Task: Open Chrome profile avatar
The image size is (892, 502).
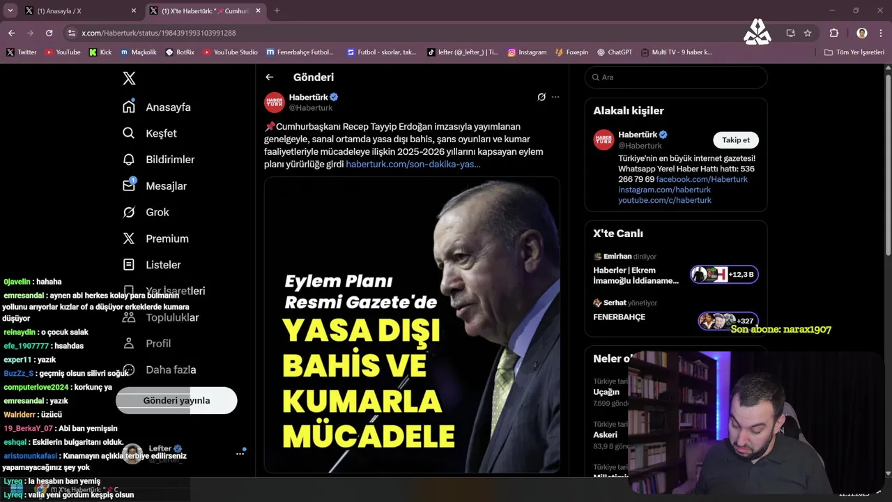Action: 862,33
